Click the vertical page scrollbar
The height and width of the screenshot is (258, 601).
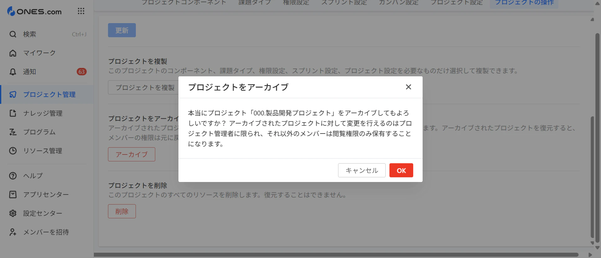coord(597,138)
